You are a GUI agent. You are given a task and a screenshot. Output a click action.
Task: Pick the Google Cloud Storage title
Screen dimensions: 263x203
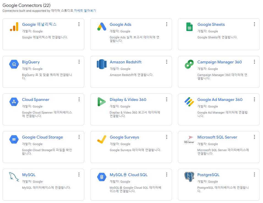pyautogui.click(x=42, y=137)
